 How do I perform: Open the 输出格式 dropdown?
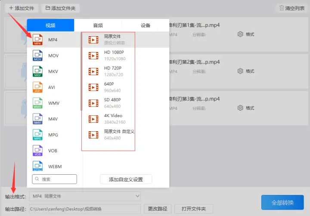pos(85,196)
